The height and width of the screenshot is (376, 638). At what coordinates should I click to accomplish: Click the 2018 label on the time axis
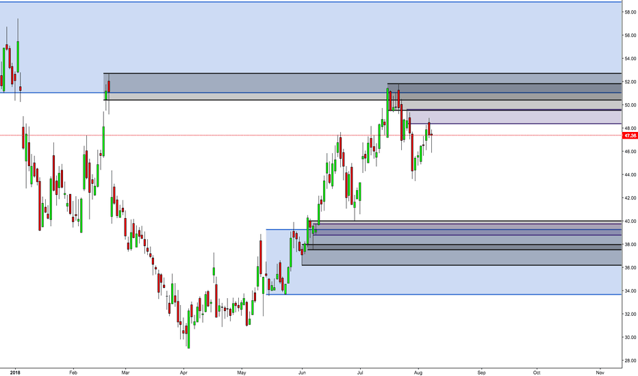pyautogui.click(x=14, y=373)
